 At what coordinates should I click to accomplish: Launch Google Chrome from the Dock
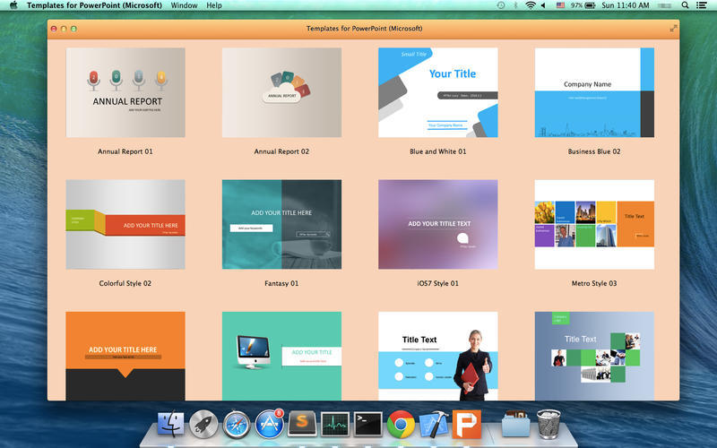tap(401, 424)
